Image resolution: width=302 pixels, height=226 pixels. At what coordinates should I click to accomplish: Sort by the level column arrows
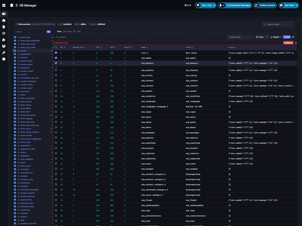pos(131,47)
